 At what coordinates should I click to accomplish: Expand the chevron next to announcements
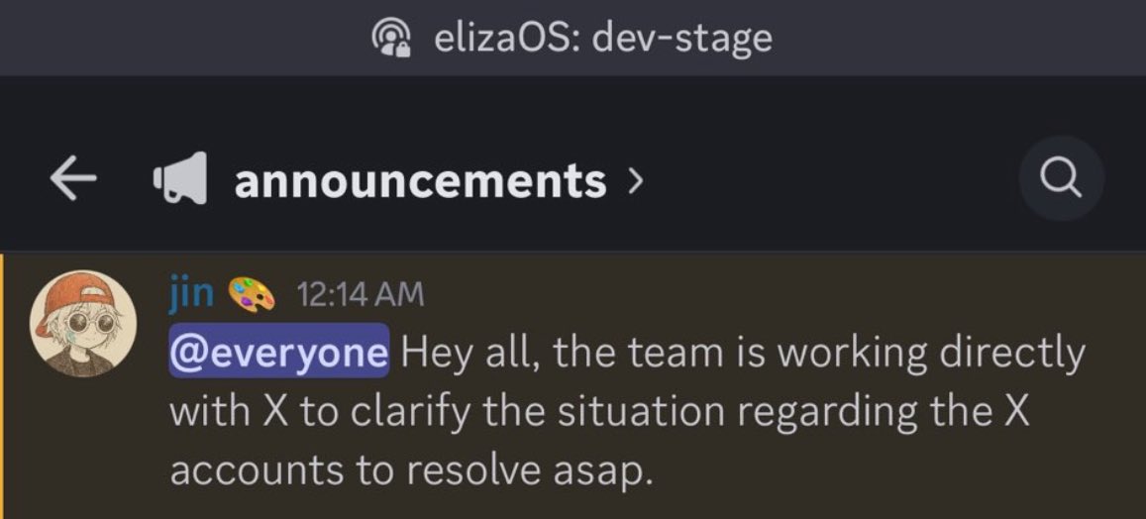tap(636, 180)
